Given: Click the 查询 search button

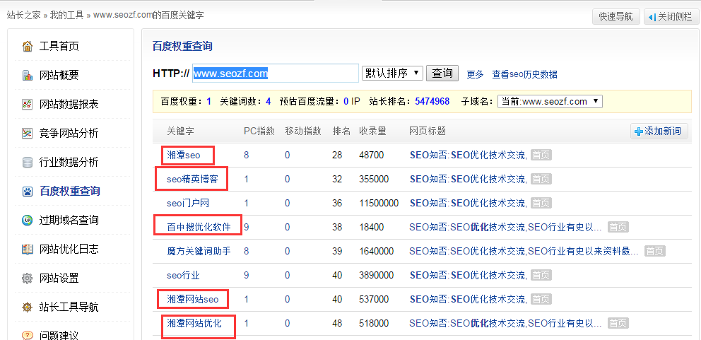Looking at the screenshot, I should coord(442,73).
